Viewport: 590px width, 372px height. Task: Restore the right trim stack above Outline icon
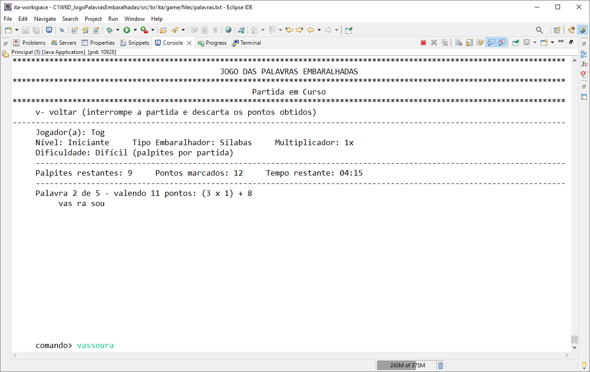584,44
